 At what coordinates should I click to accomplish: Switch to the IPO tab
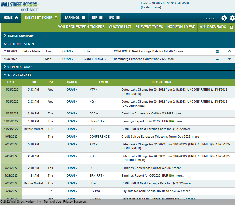114,18
